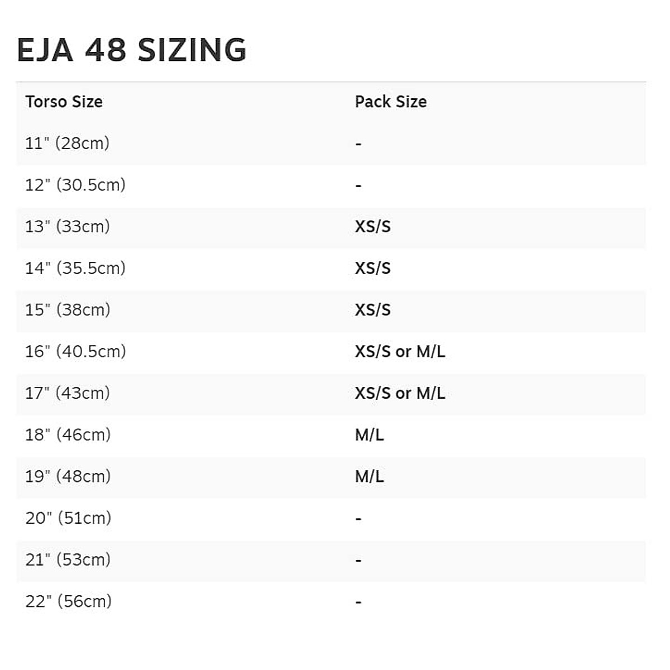Click the 15" (38cm) torso size cell

[x=68, y=310]
